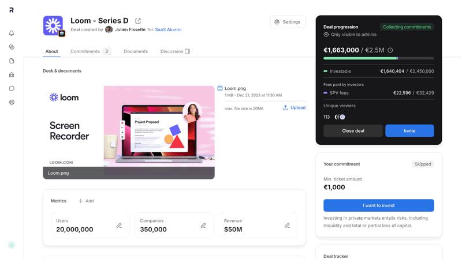
Task: Open the SaaS Alumni link
Action: [168, 29]
